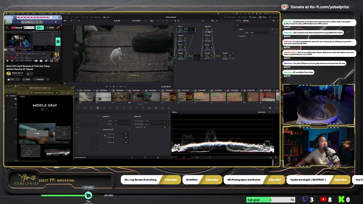Click the YouTube Share button

click(x=26, y=79)
